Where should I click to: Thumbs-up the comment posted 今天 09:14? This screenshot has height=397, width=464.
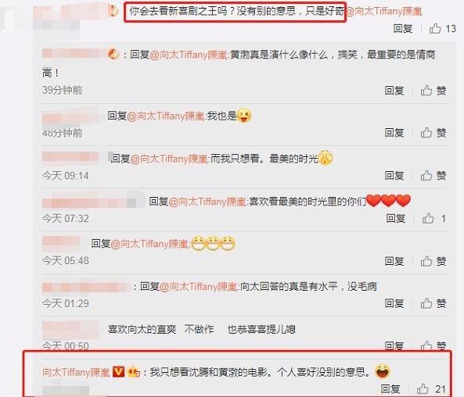pyautogui.click(x=433, y=176)
